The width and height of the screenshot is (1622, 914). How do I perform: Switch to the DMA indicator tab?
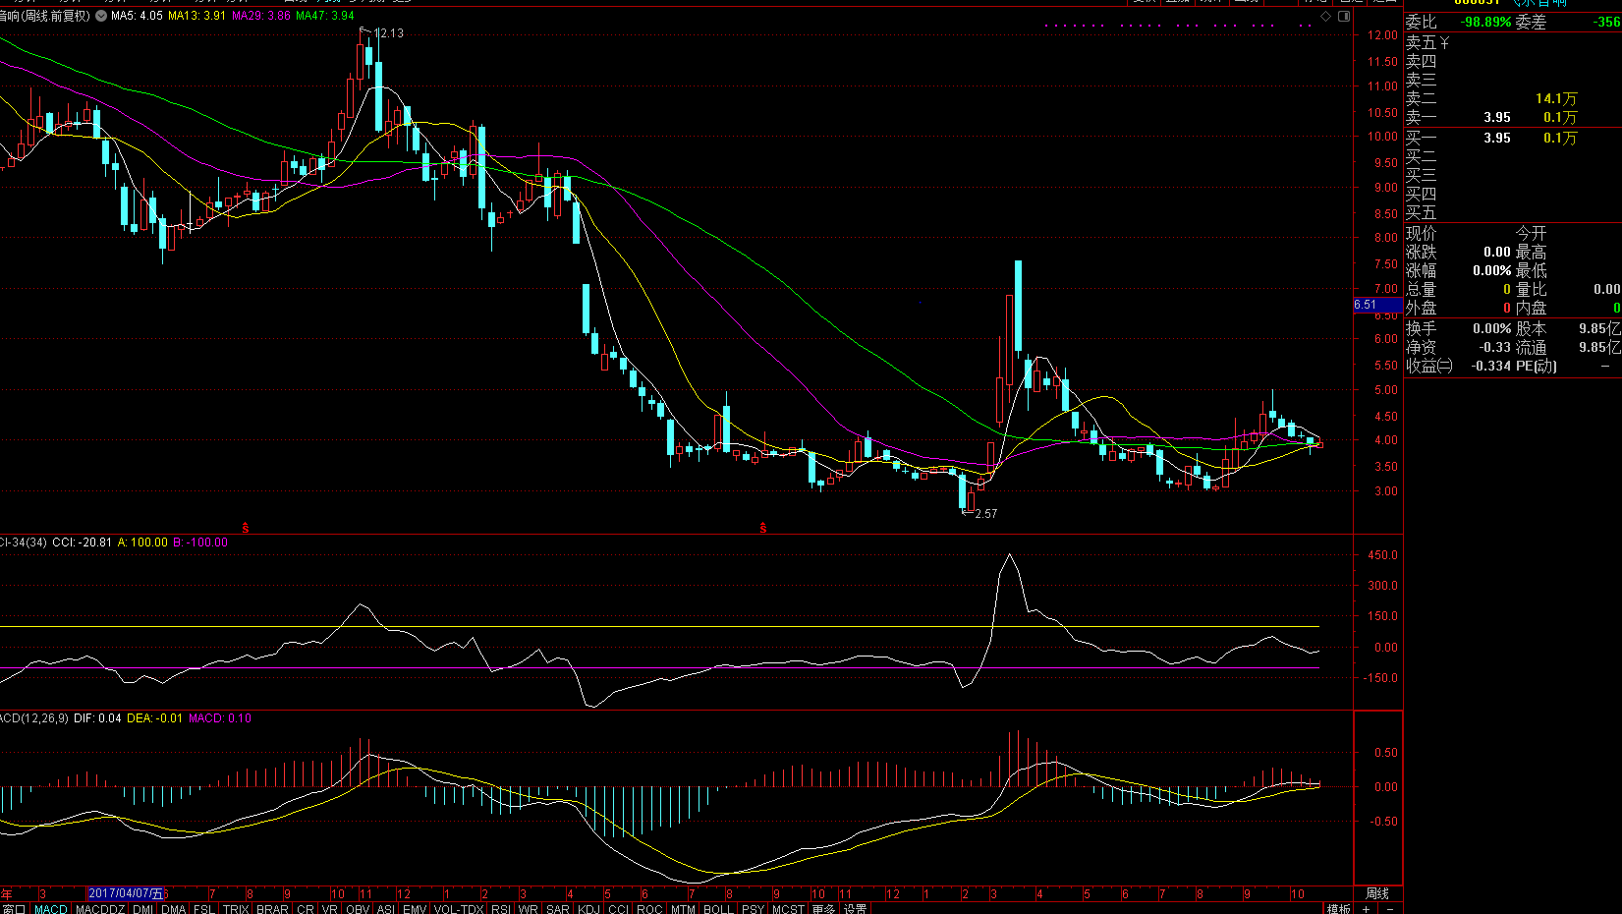(x=174, y=908)
